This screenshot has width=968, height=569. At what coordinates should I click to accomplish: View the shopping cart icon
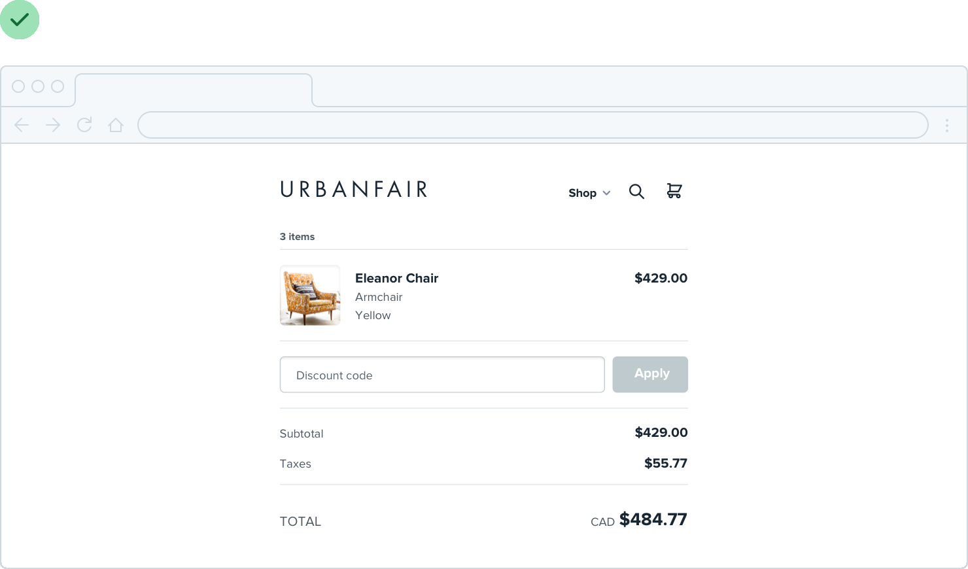(x=674, y=191)
